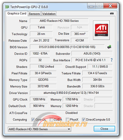Open the Validation tab
123x140 pixels.
pyautogui.click(x=49, y=14)
